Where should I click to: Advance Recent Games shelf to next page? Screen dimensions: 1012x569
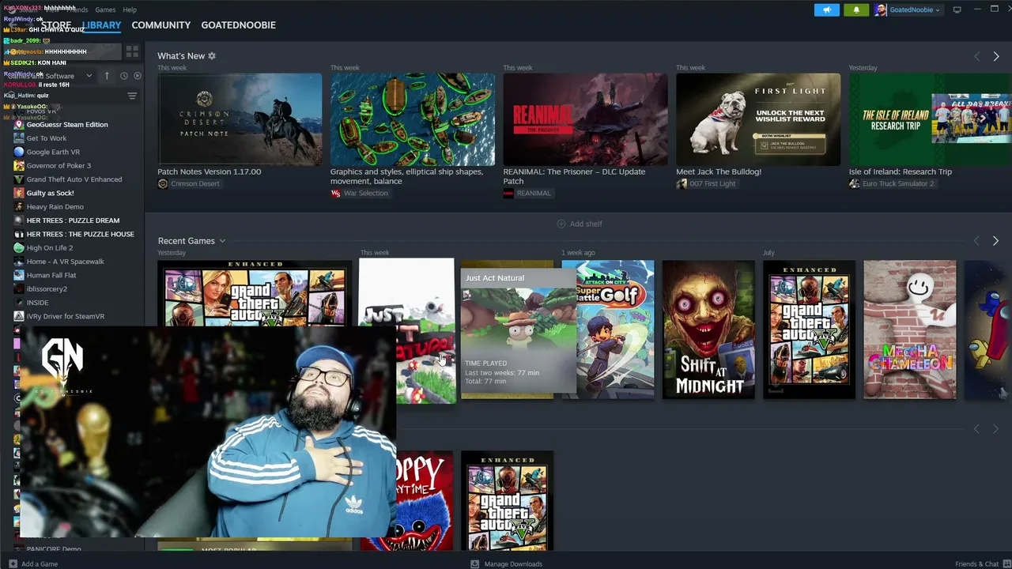coord(995,241)
